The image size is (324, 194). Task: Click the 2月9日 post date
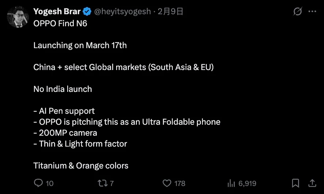pos(170,12)
